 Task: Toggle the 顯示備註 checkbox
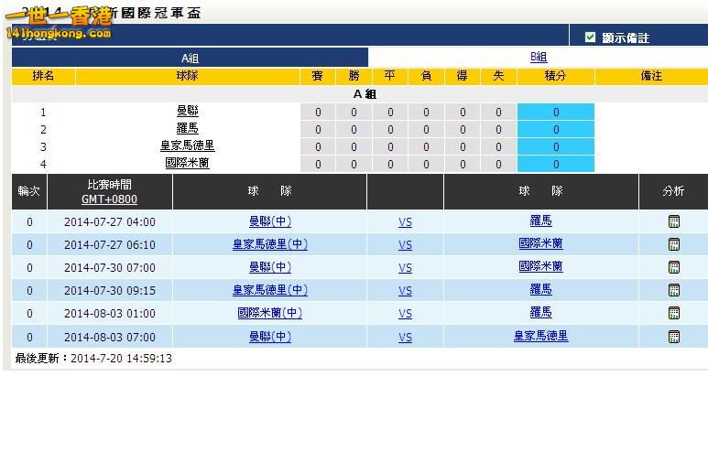[x=591, y=38]
